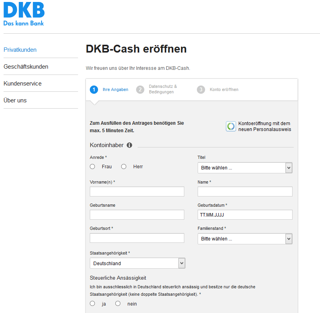Click the Name input field
Screen dimensions: 320x313
point(245,191)
